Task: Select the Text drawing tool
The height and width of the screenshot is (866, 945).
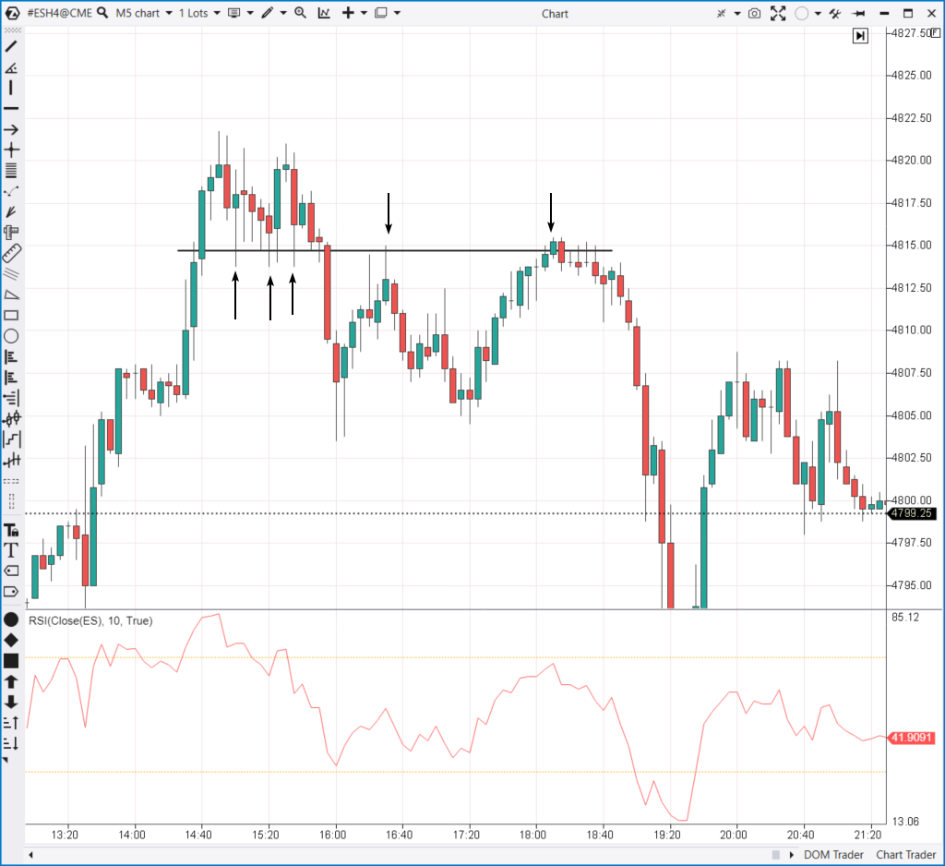Action: pyautogui.click(x=11, y=550)
